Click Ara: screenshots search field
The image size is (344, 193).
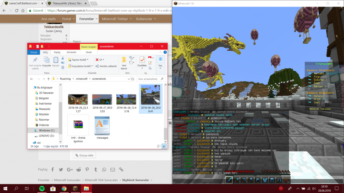tap(150, 79)
